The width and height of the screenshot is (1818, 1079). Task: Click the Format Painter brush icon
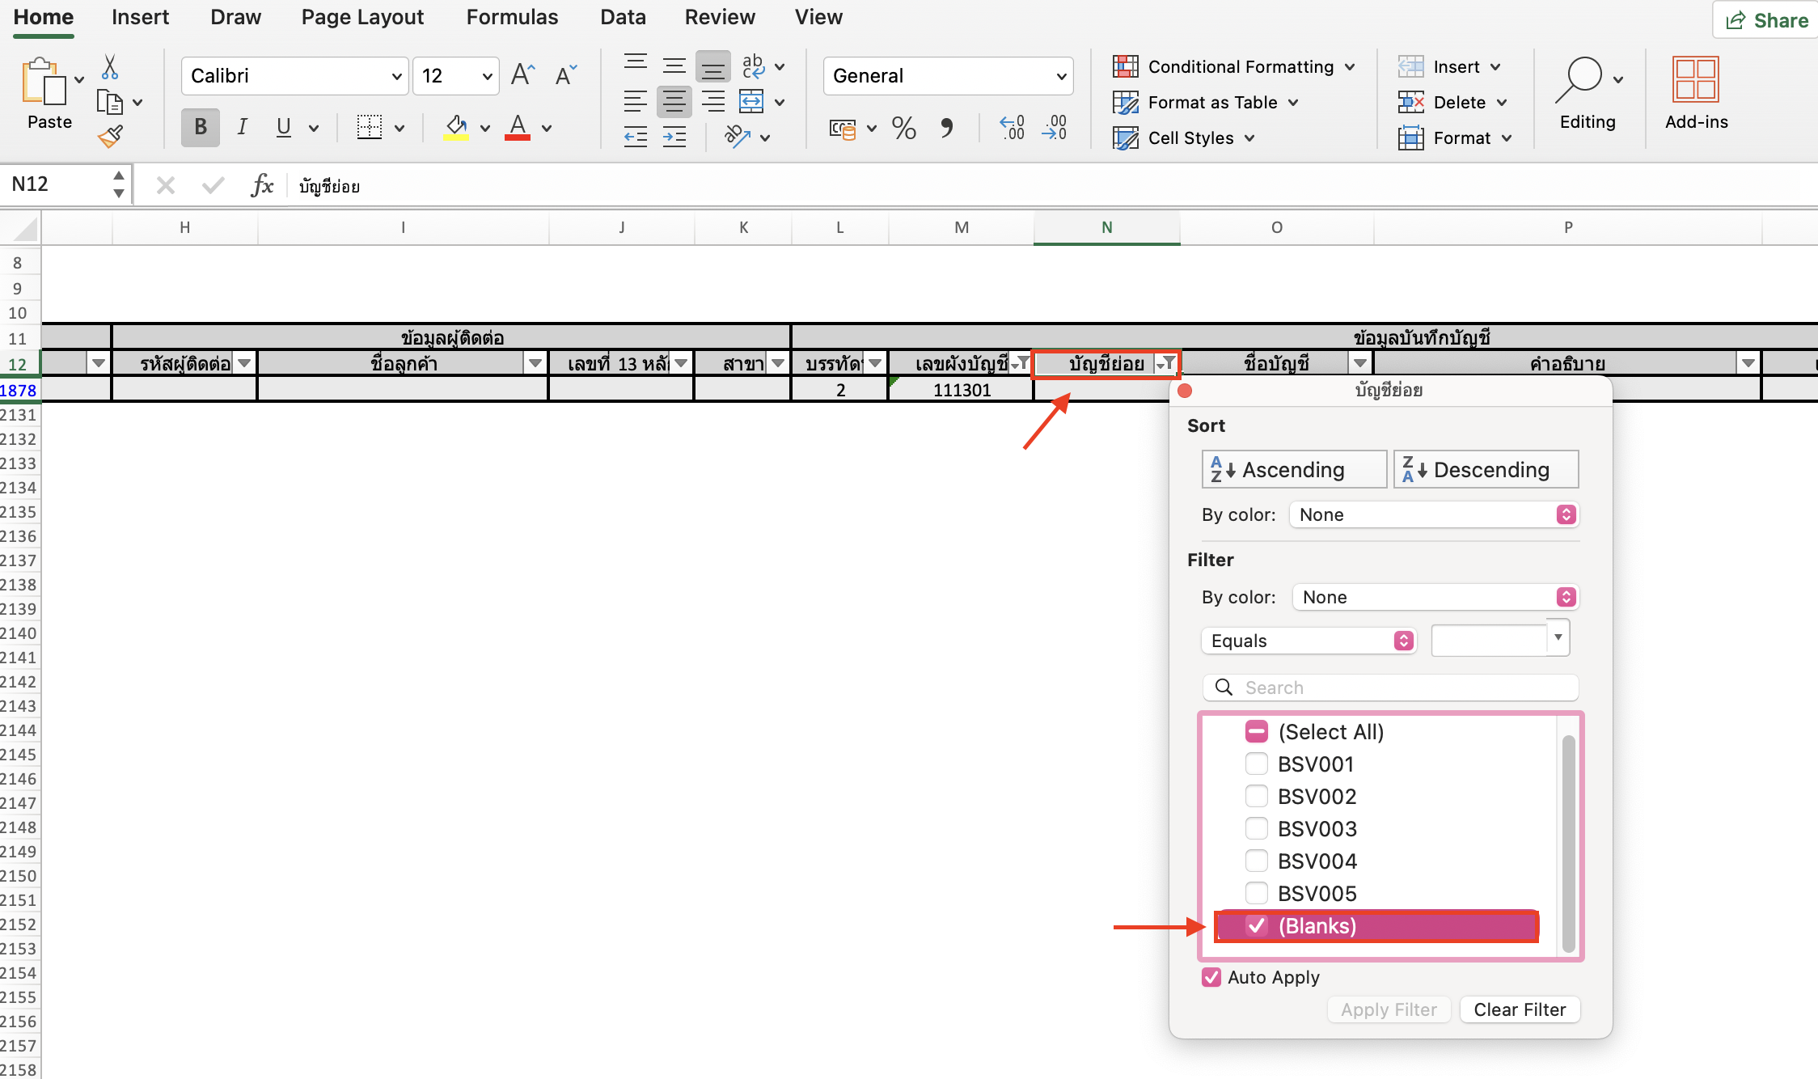click(111, 136)
